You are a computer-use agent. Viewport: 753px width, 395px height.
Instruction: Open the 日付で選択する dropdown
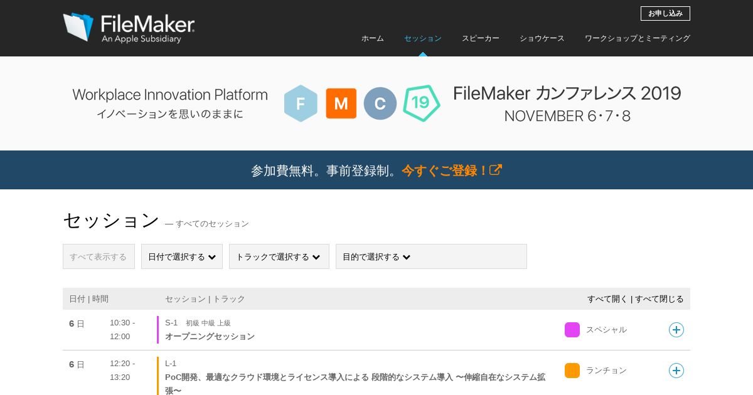pyautogui.click(x=182, y=256)
